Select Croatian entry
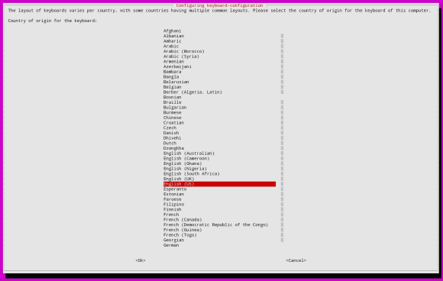The height and width of the screenshot is (281, 443). pyautogui.click(x=173, y=123)
